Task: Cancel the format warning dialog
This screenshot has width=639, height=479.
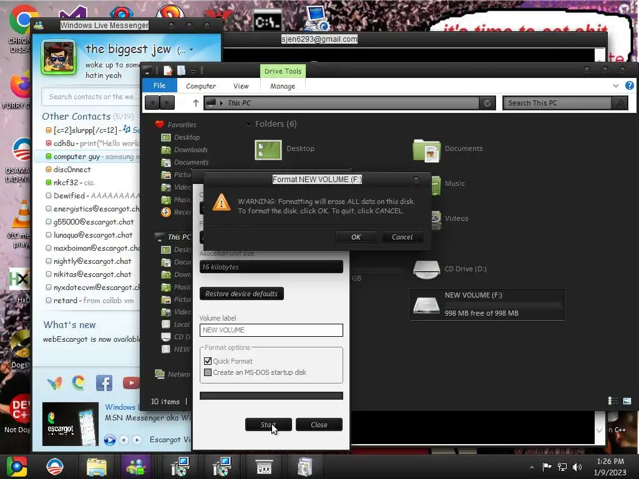Action: (402, 237)
